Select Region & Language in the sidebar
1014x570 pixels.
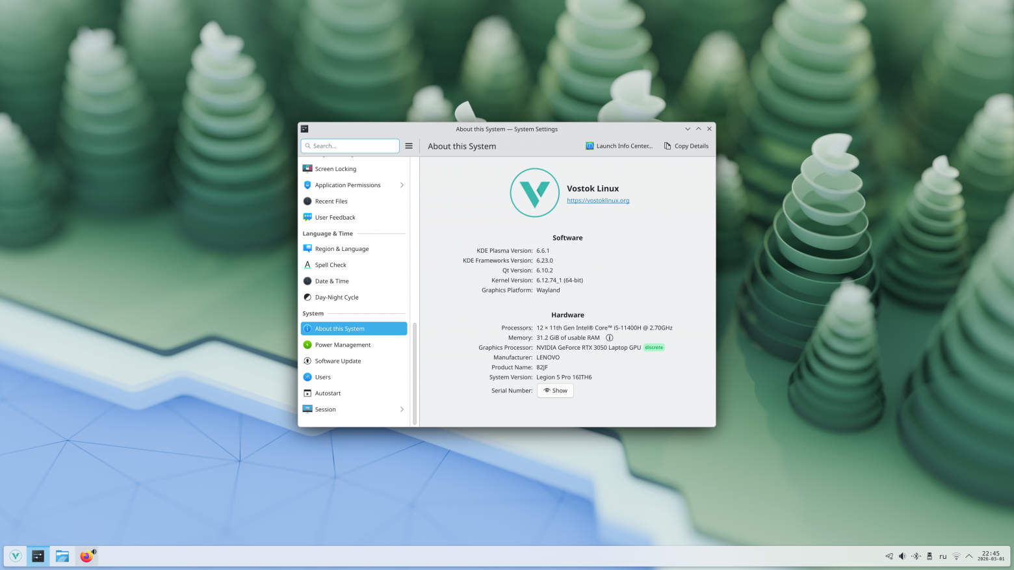342,248
